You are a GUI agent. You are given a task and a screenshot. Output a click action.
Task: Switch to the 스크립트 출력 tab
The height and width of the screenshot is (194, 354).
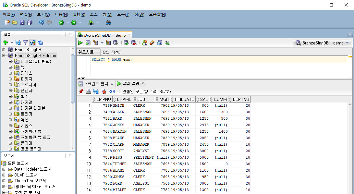[96, 84]
